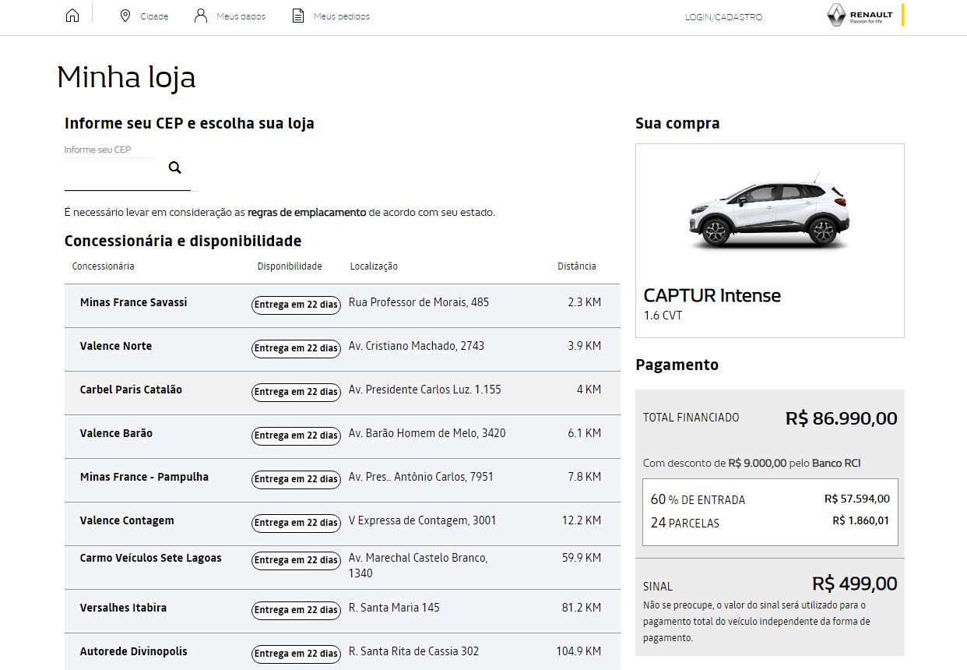The height and width of the screenshot is (670, 967).
Task: Select the Valence Contagem dealership
Action: (127, 520)
